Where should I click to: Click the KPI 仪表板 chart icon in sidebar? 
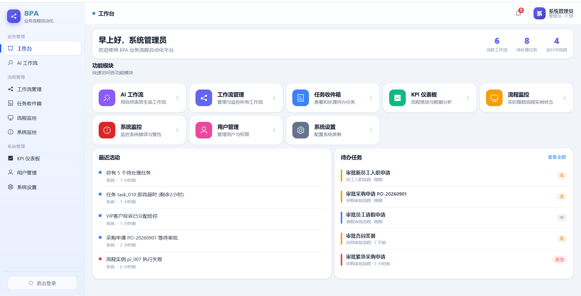point(11,158)
